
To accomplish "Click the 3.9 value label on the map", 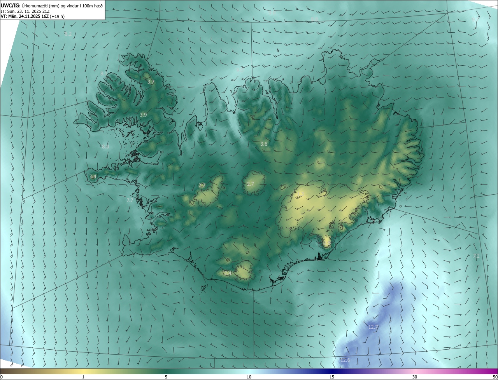I will coord(143,115).
